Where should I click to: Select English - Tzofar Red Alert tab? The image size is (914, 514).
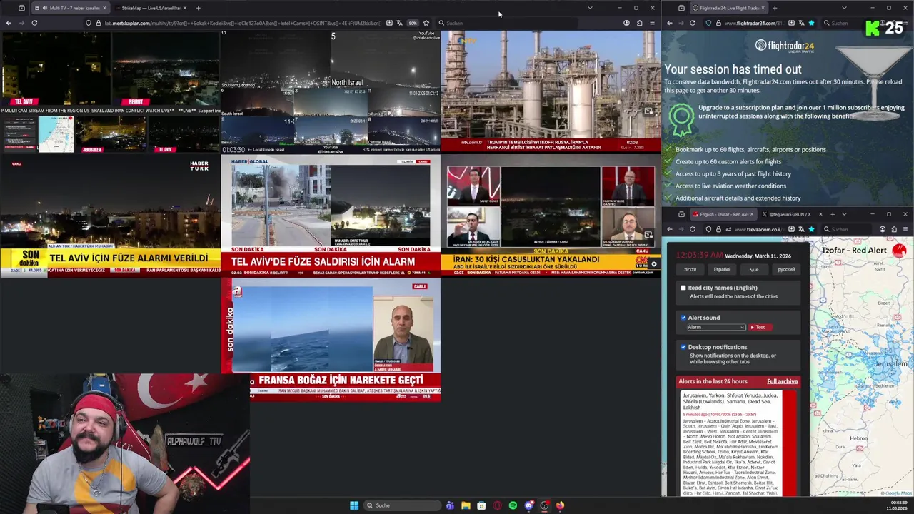723,214
